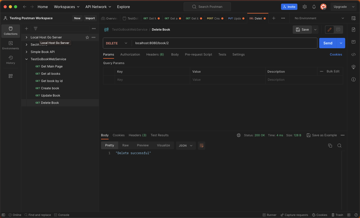Click the navigate back arrow
The image size is (360, 218).
25,7
